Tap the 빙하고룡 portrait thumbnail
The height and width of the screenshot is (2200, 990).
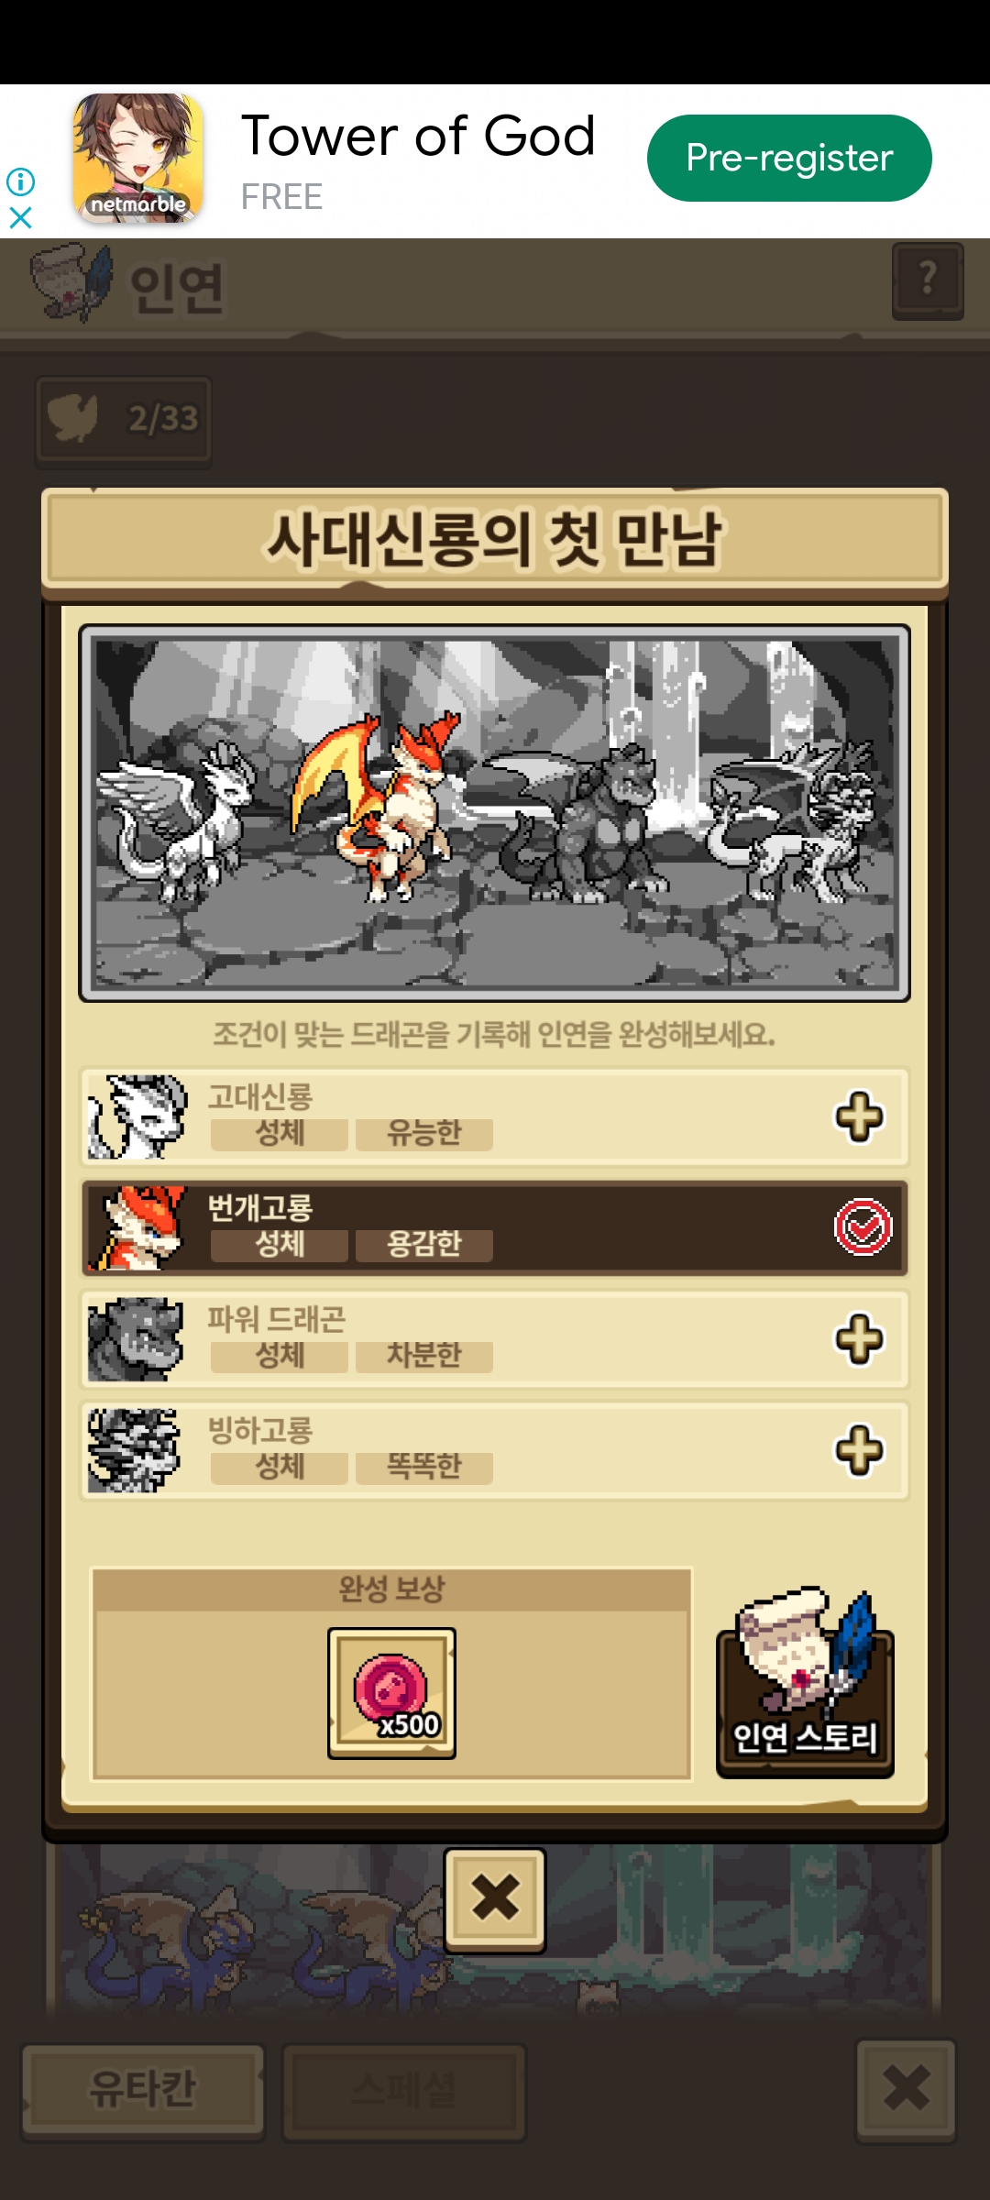coord(134,1450)
